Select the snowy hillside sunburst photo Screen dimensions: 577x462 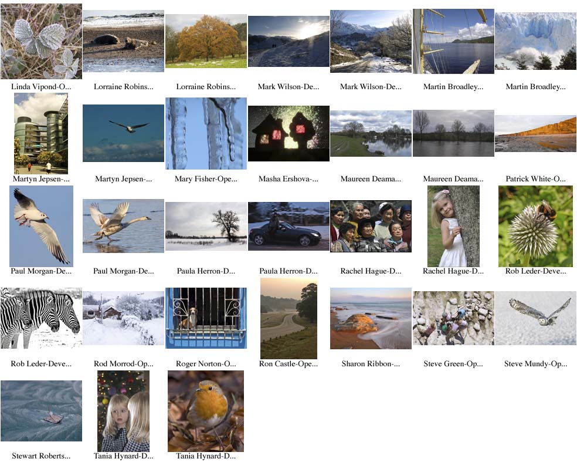click(x=288, y=41)
